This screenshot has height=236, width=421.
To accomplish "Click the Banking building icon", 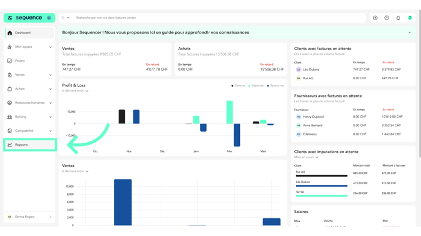I will pos(10,116).
